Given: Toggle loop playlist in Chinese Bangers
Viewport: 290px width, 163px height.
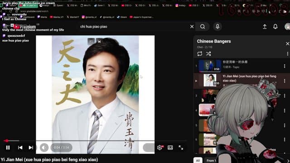Looking at the screenshot, I should point(200,54).
